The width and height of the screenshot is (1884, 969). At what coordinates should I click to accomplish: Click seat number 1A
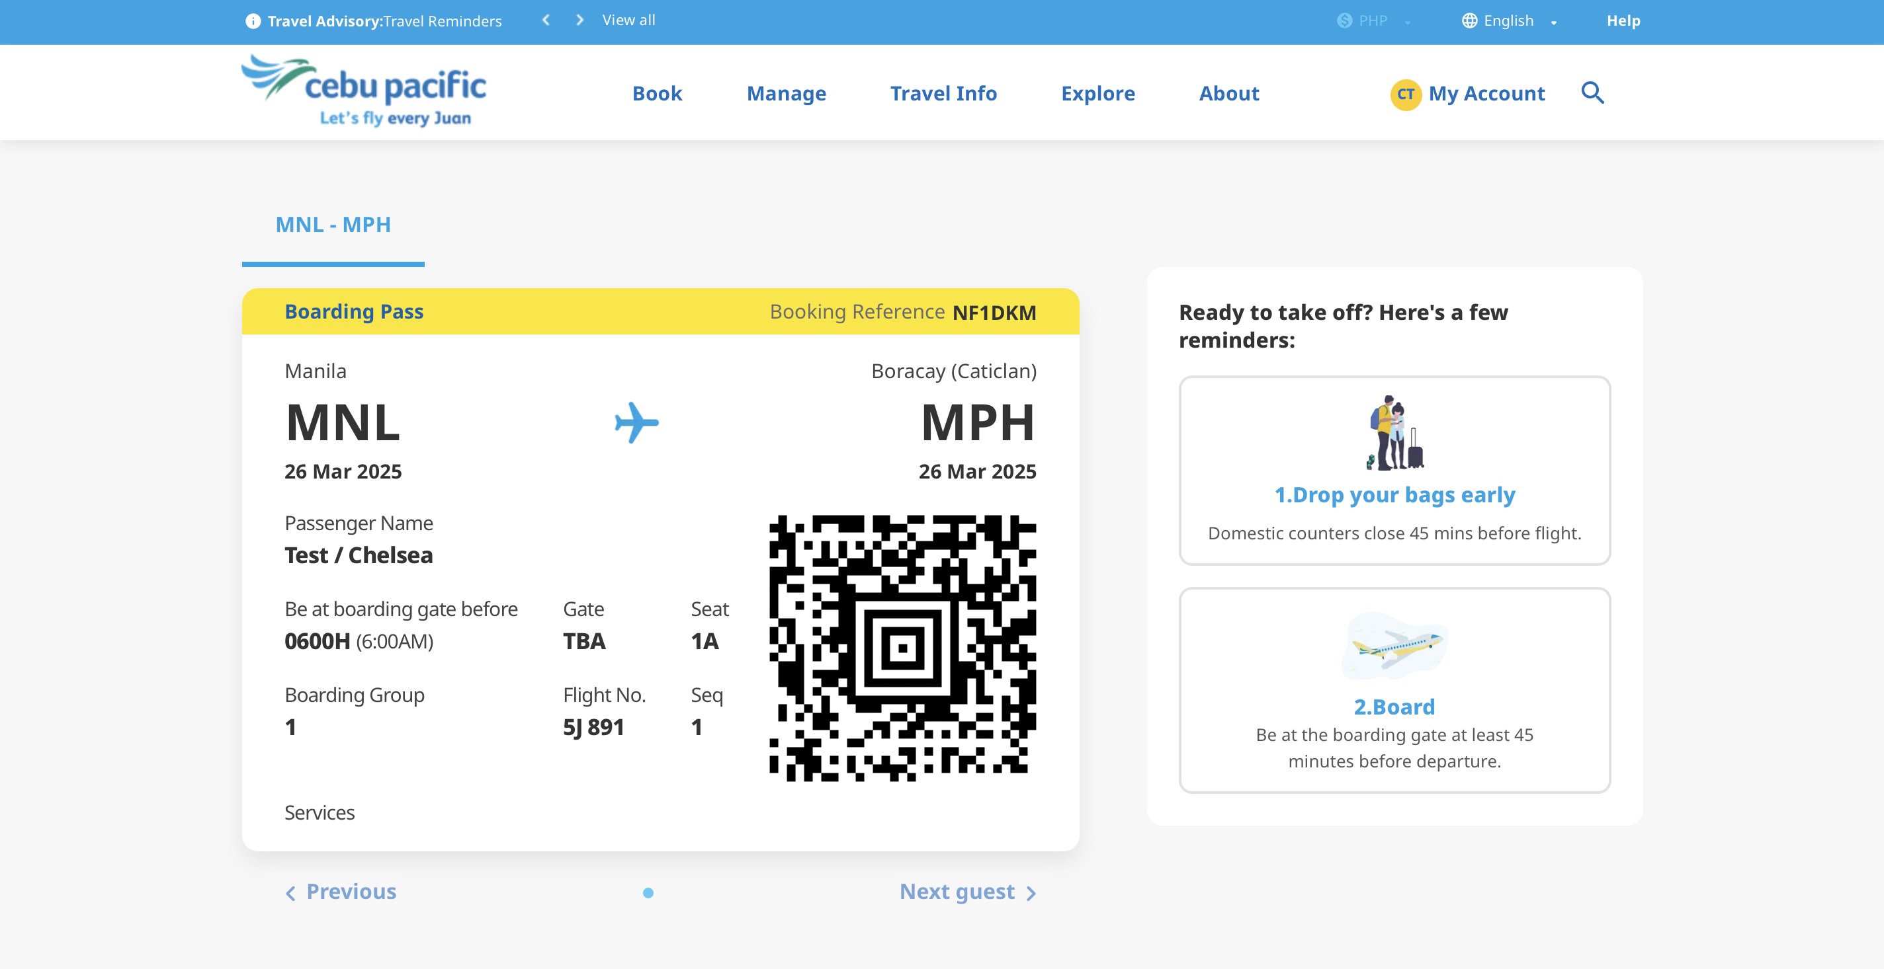(705, 642)
